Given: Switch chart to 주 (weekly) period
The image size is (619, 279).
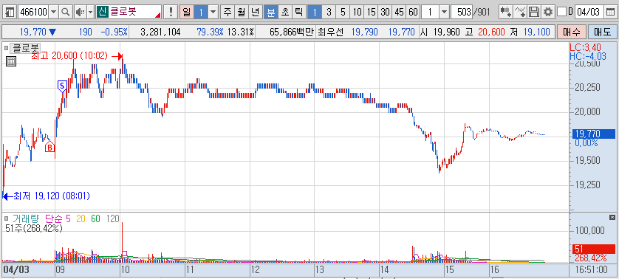Looking at the screenshot, I should (227, 13).
